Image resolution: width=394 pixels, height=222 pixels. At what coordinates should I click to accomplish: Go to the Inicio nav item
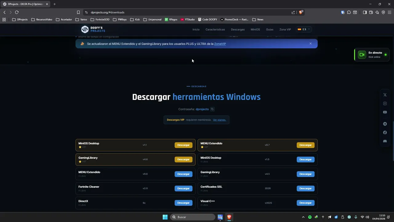pos(196,29)
